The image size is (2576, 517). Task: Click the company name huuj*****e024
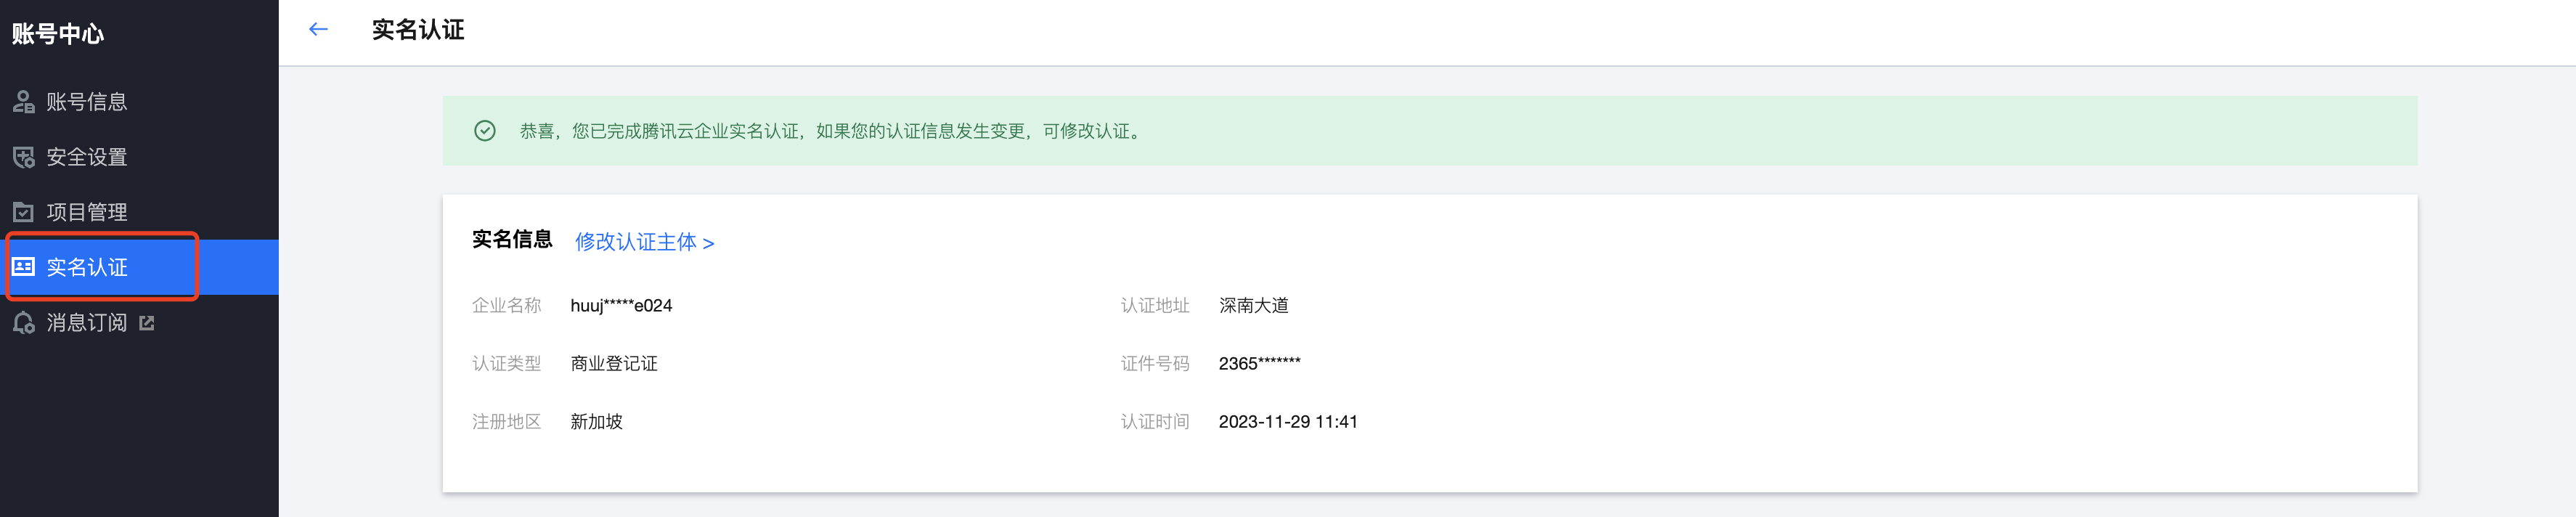(x=621, y=306)
